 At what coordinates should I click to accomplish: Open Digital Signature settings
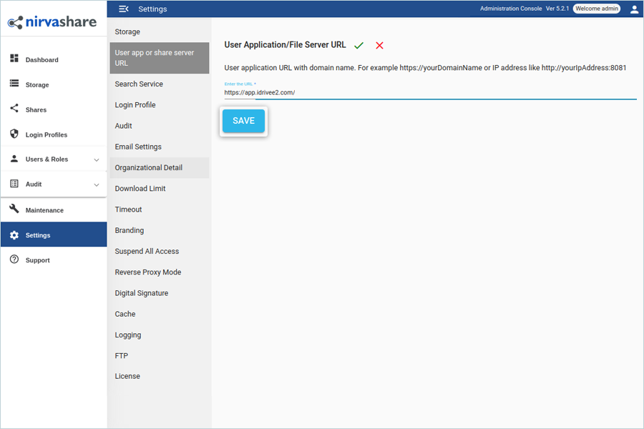(160, 293)
